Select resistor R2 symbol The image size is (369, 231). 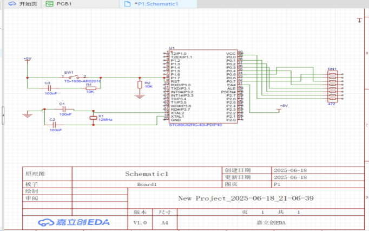point(140,84)
